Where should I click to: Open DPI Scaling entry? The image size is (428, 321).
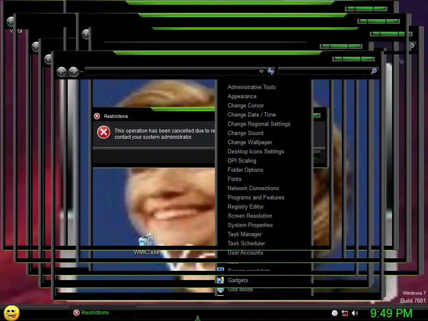point(242,160)
